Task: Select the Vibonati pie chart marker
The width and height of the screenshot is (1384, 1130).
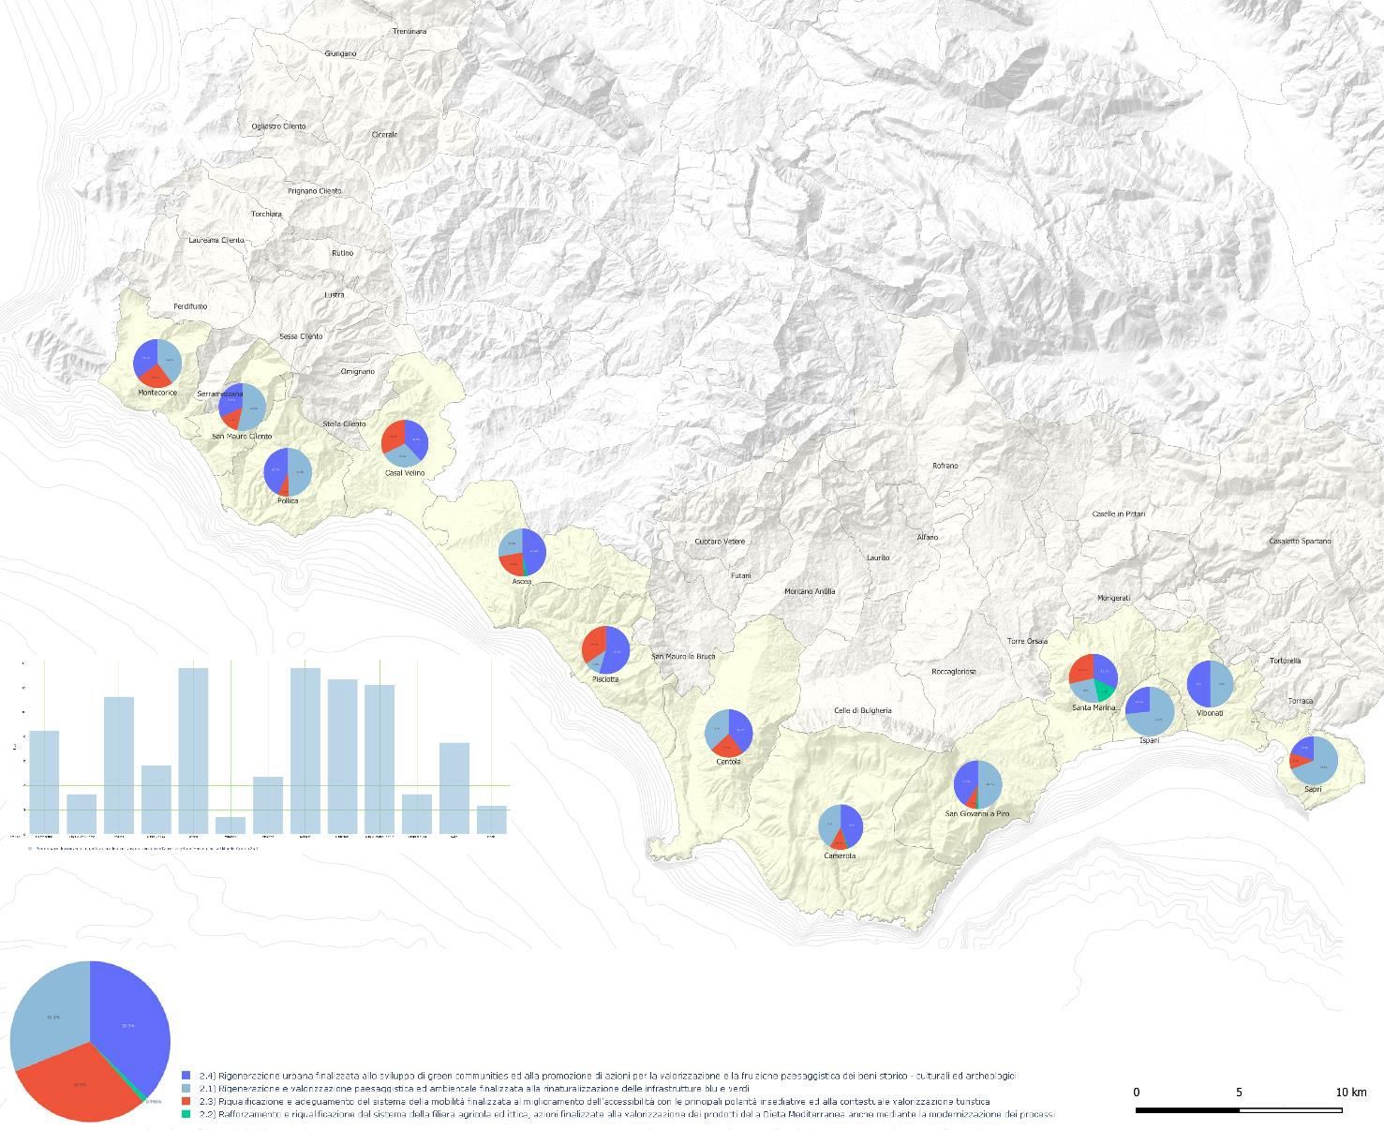Action: [1210, 684]
